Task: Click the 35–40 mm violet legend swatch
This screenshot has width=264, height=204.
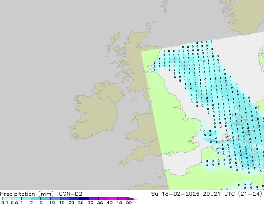Action: click(103, 199)
